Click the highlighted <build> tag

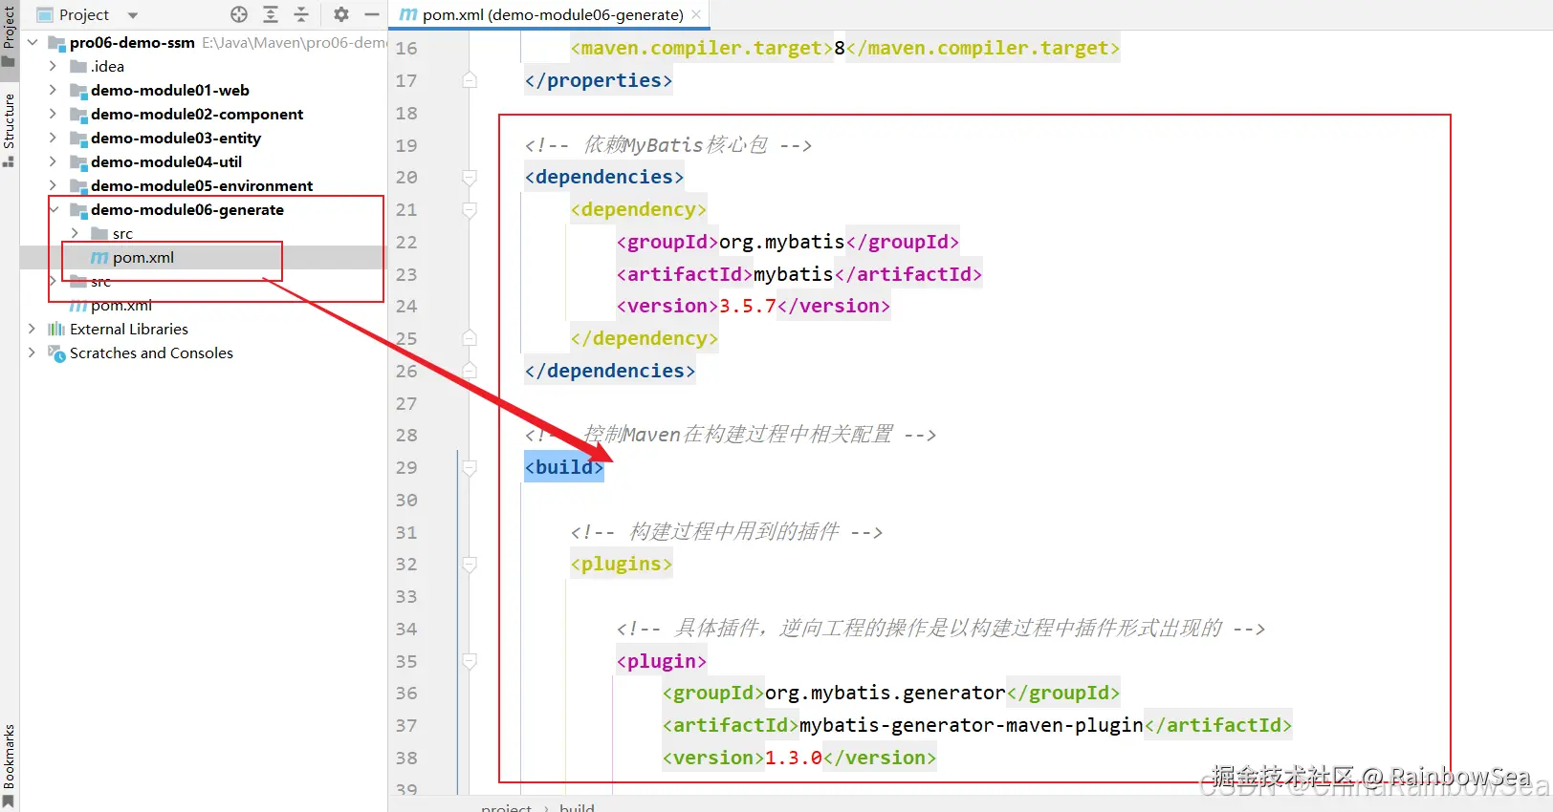pos(564,467)
